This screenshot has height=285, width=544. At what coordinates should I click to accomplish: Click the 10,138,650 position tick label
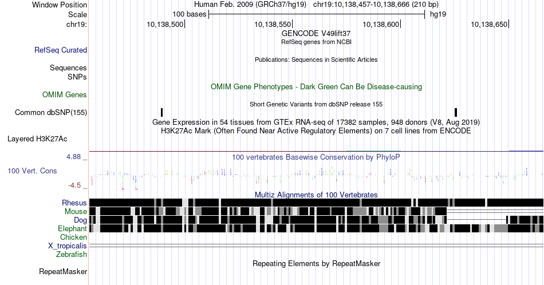click(489, 24)
